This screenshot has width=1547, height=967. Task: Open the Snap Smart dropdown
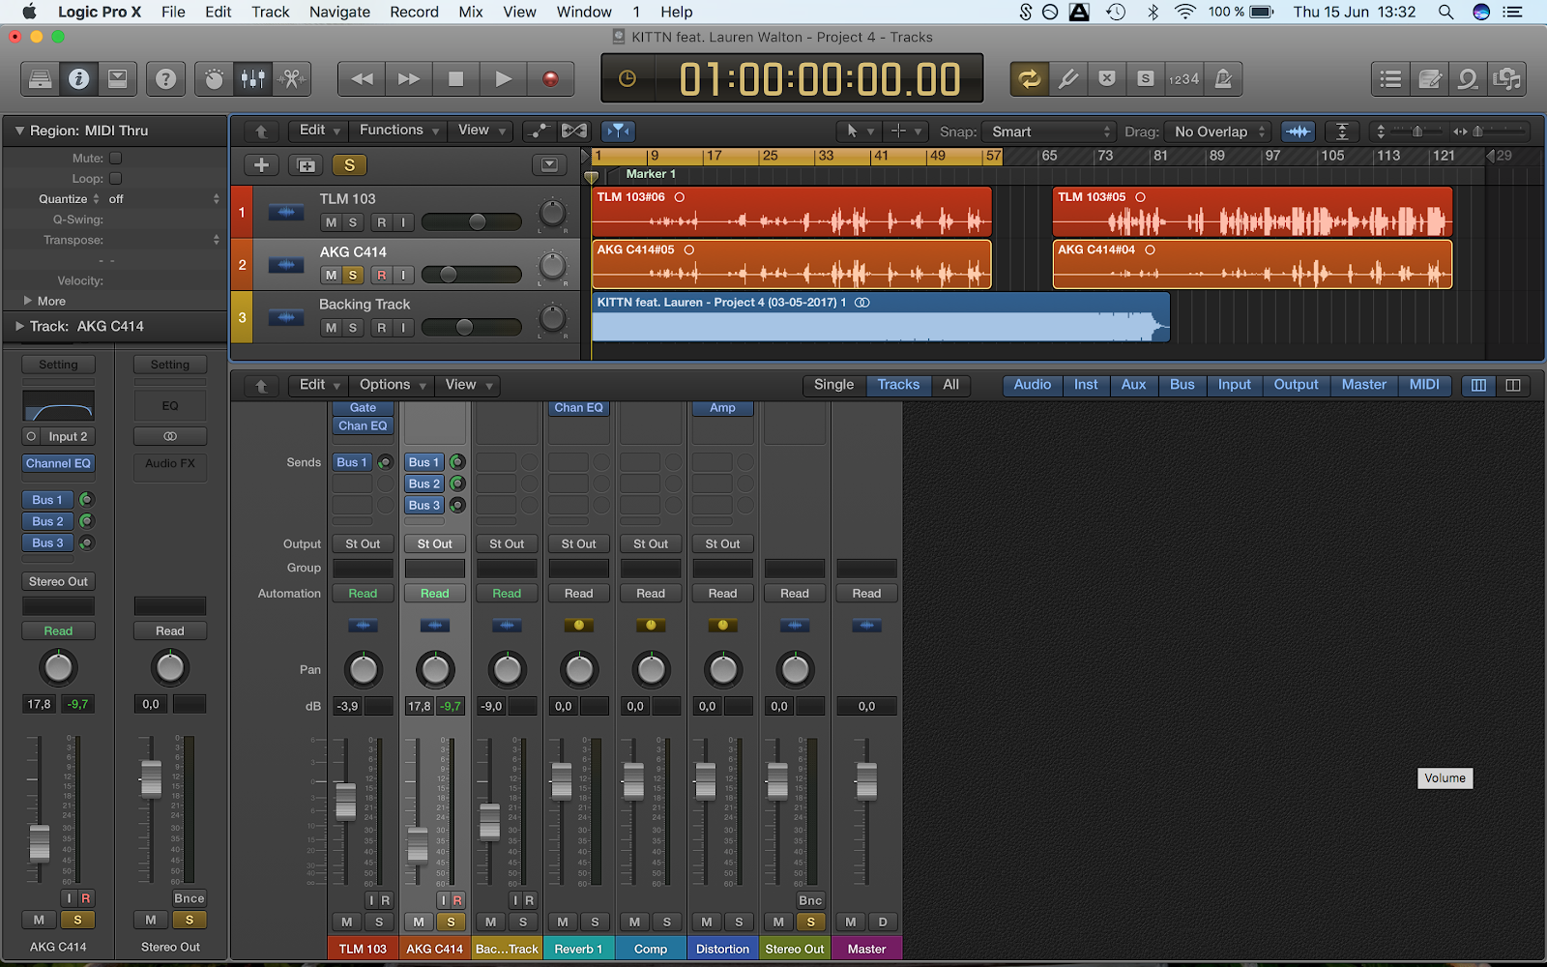1050,132
